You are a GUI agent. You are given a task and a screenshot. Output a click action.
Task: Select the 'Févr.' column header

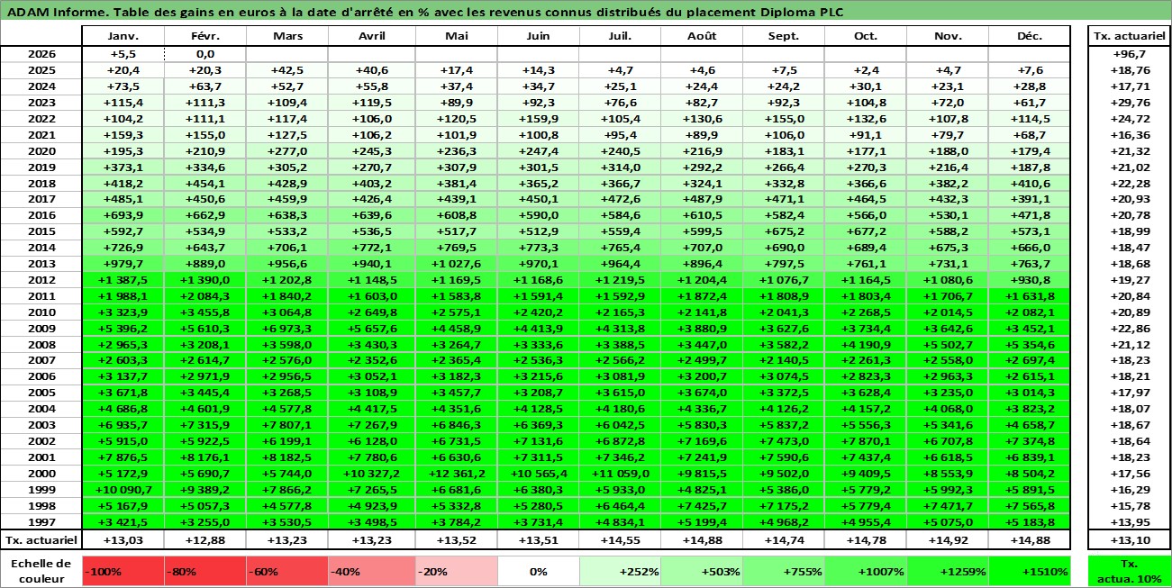click(x=205, y=36)
